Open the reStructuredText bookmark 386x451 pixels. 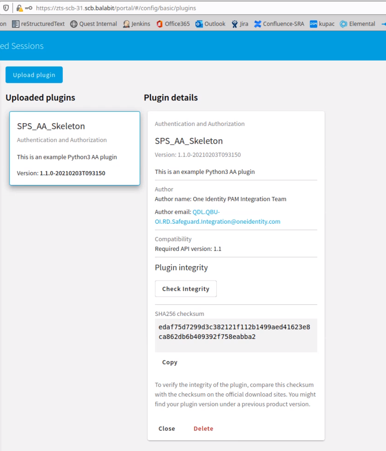pyautogui.click(x=38, y=24)
